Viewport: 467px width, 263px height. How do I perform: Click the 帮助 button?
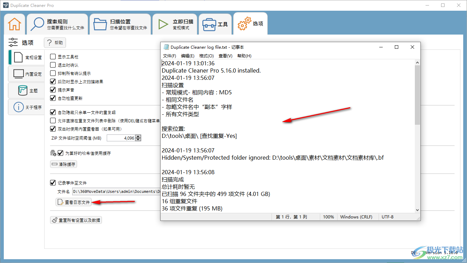55,43
